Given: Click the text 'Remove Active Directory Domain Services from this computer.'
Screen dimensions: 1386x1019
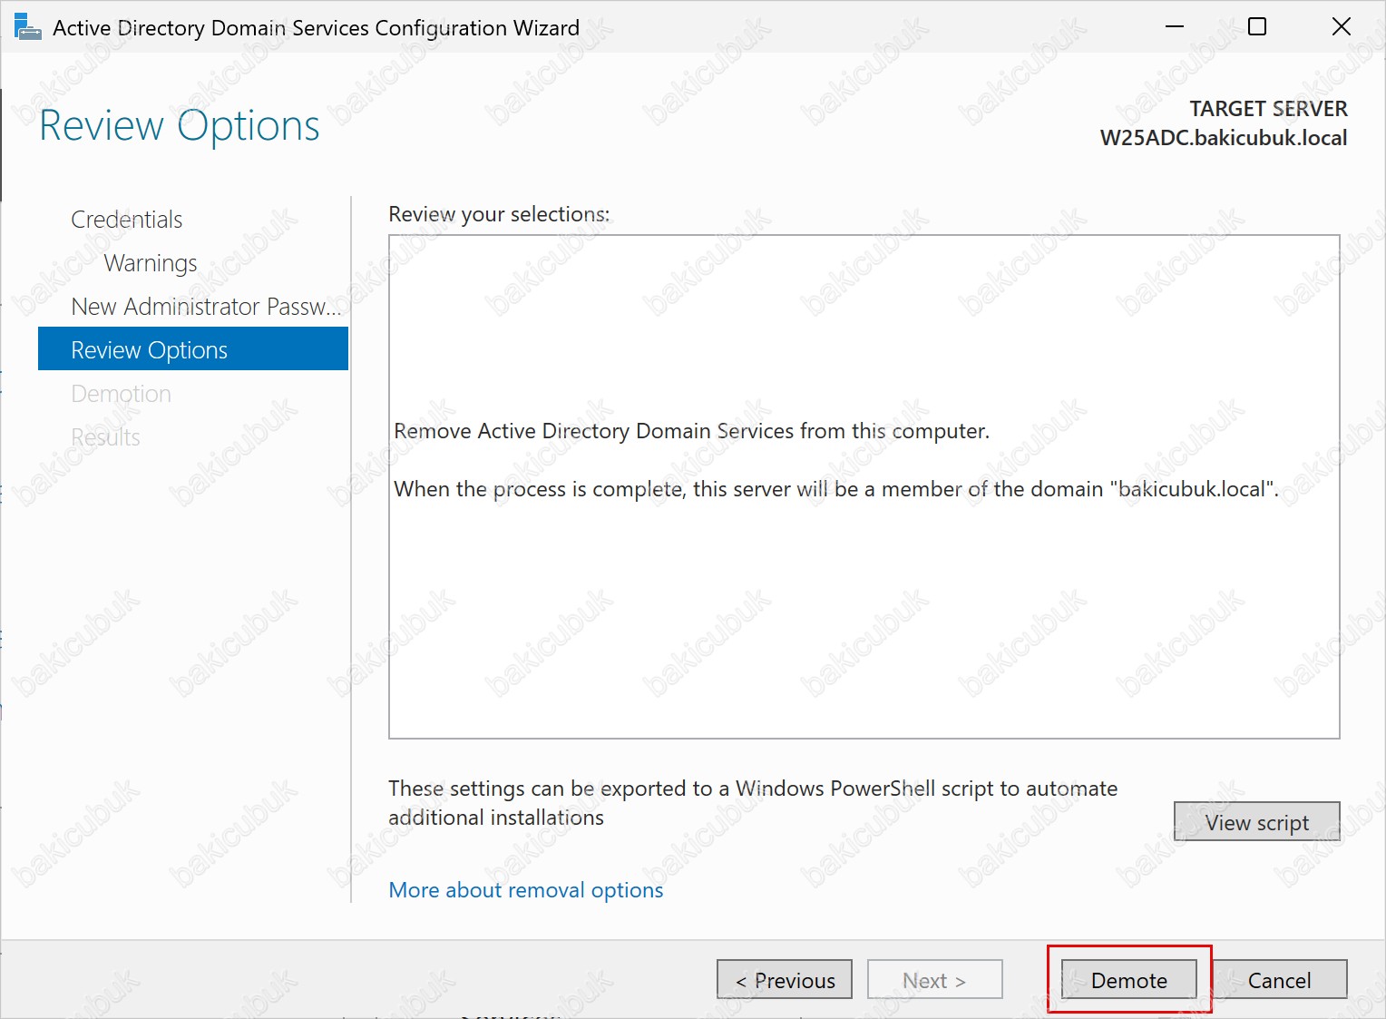Looking at the screenshot, I should (x=692, y=431).
